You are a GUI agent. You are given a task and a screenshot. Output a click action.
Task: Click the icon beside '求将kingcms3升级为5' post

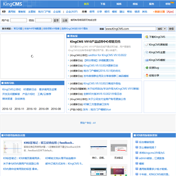(137, 153)
